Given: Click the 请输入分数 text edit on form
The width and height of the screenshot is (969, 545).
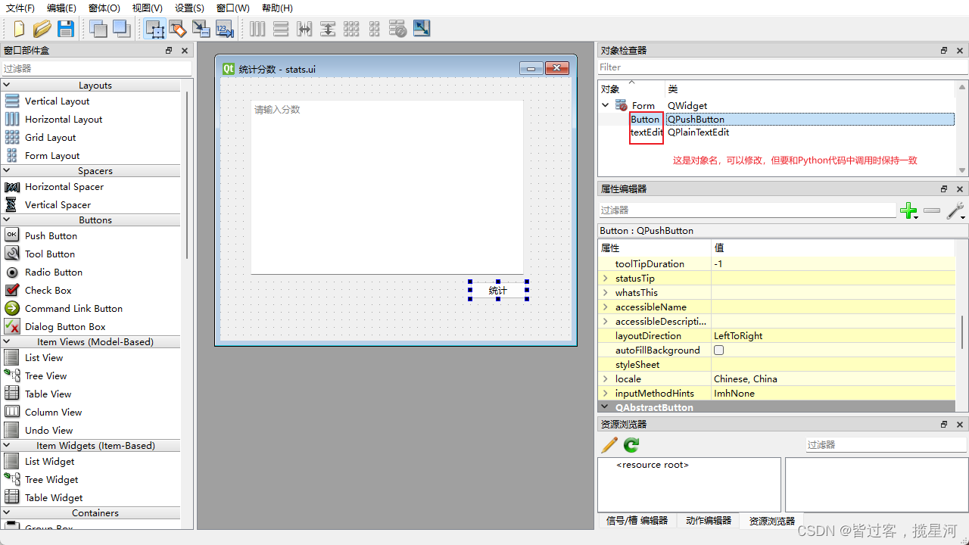Looking at the screenshot, I should coord(387,187).
